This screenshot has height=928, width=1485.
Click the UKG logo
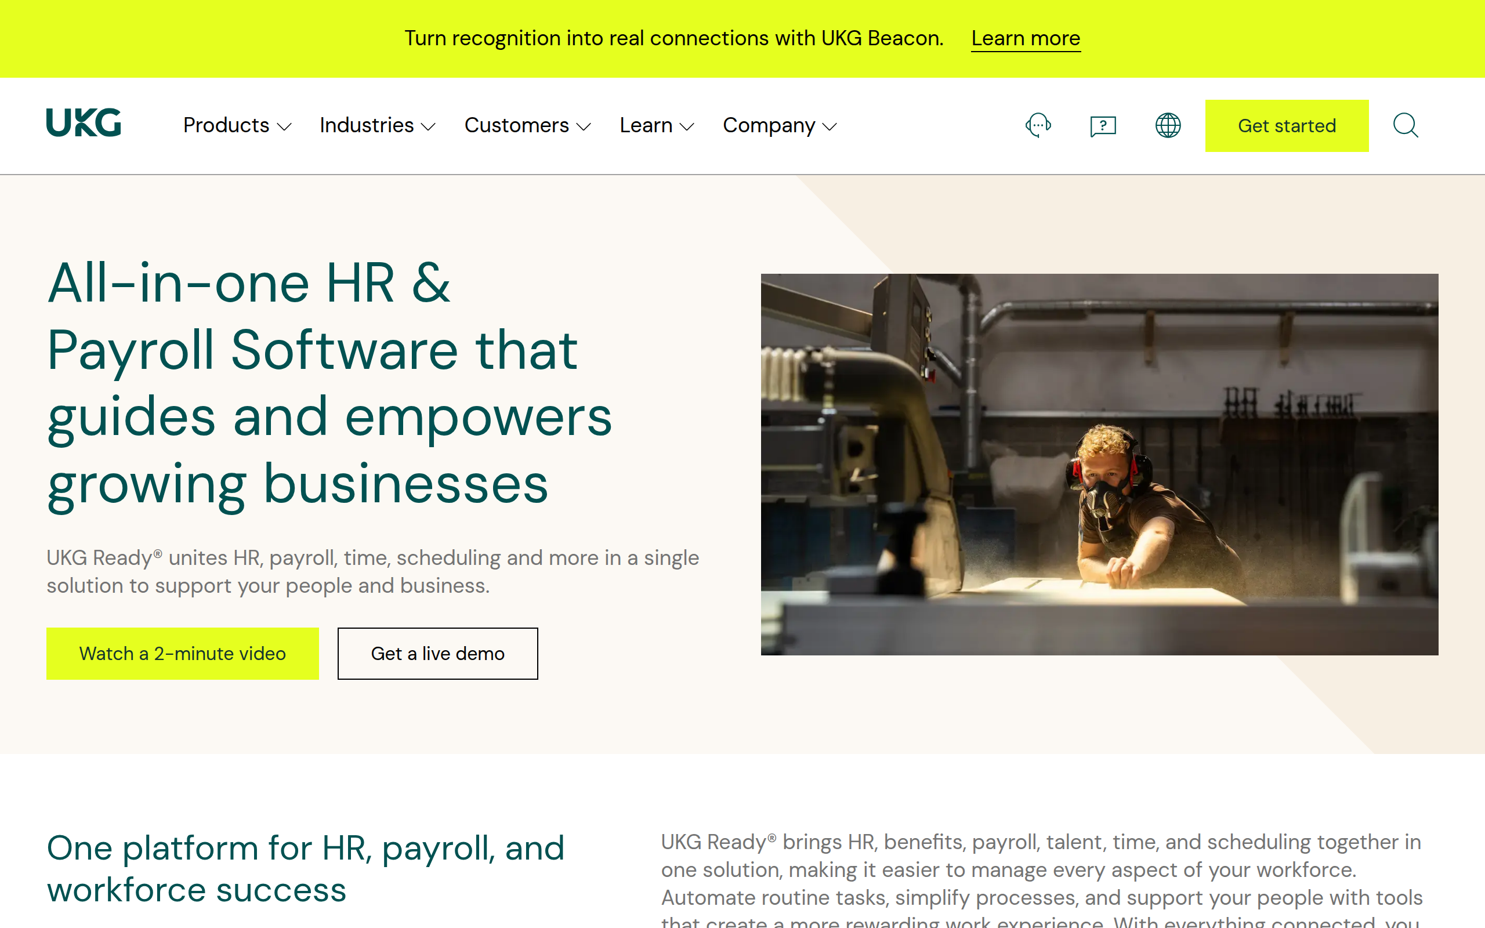(84, 123)
